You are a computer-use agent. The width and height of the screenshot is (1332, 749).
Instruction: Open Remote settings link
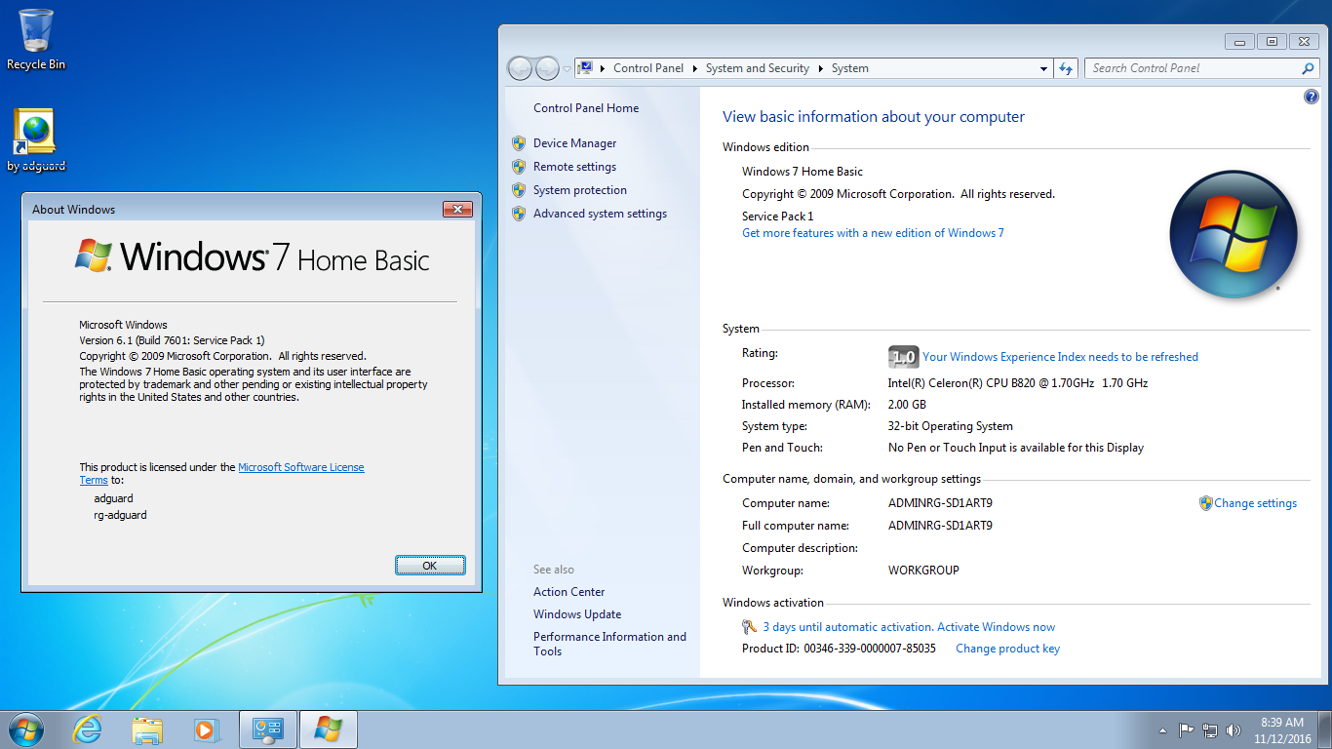pyautogui.click(x=574, y=167)
